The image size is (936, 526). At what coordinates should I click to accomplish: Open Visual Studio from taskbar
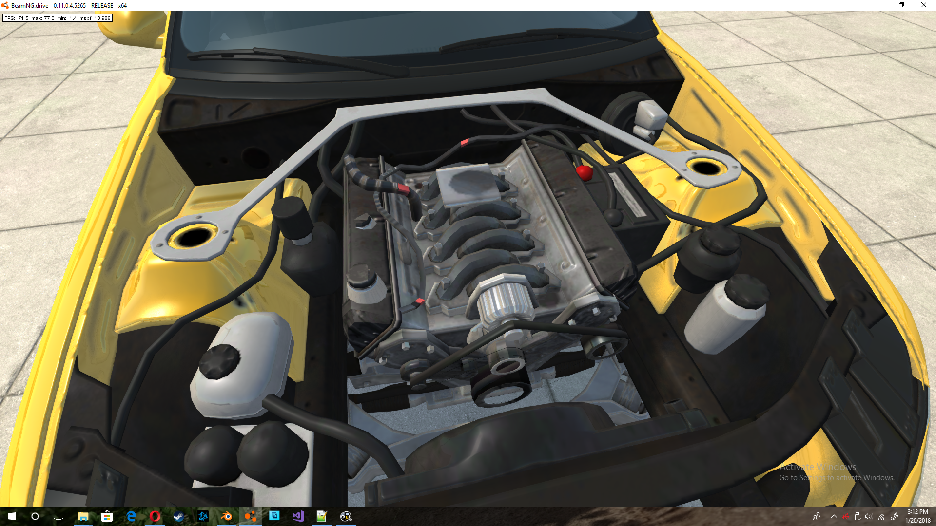[x=298, y=516]
